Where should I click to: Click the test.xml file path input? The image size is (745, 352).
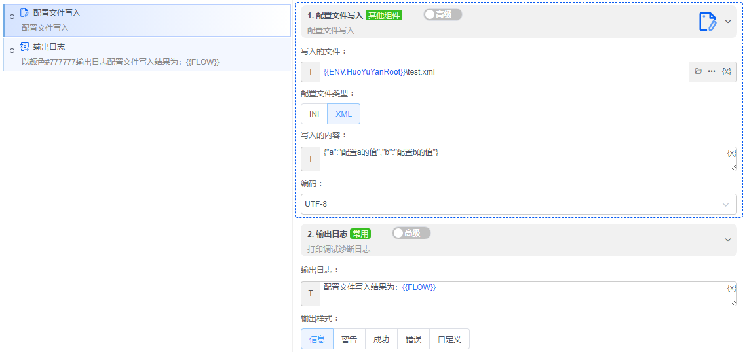(505, 71)
